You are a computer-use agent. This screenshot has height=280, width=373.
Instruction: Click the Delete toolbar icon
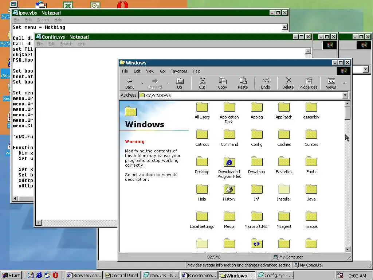288,83
